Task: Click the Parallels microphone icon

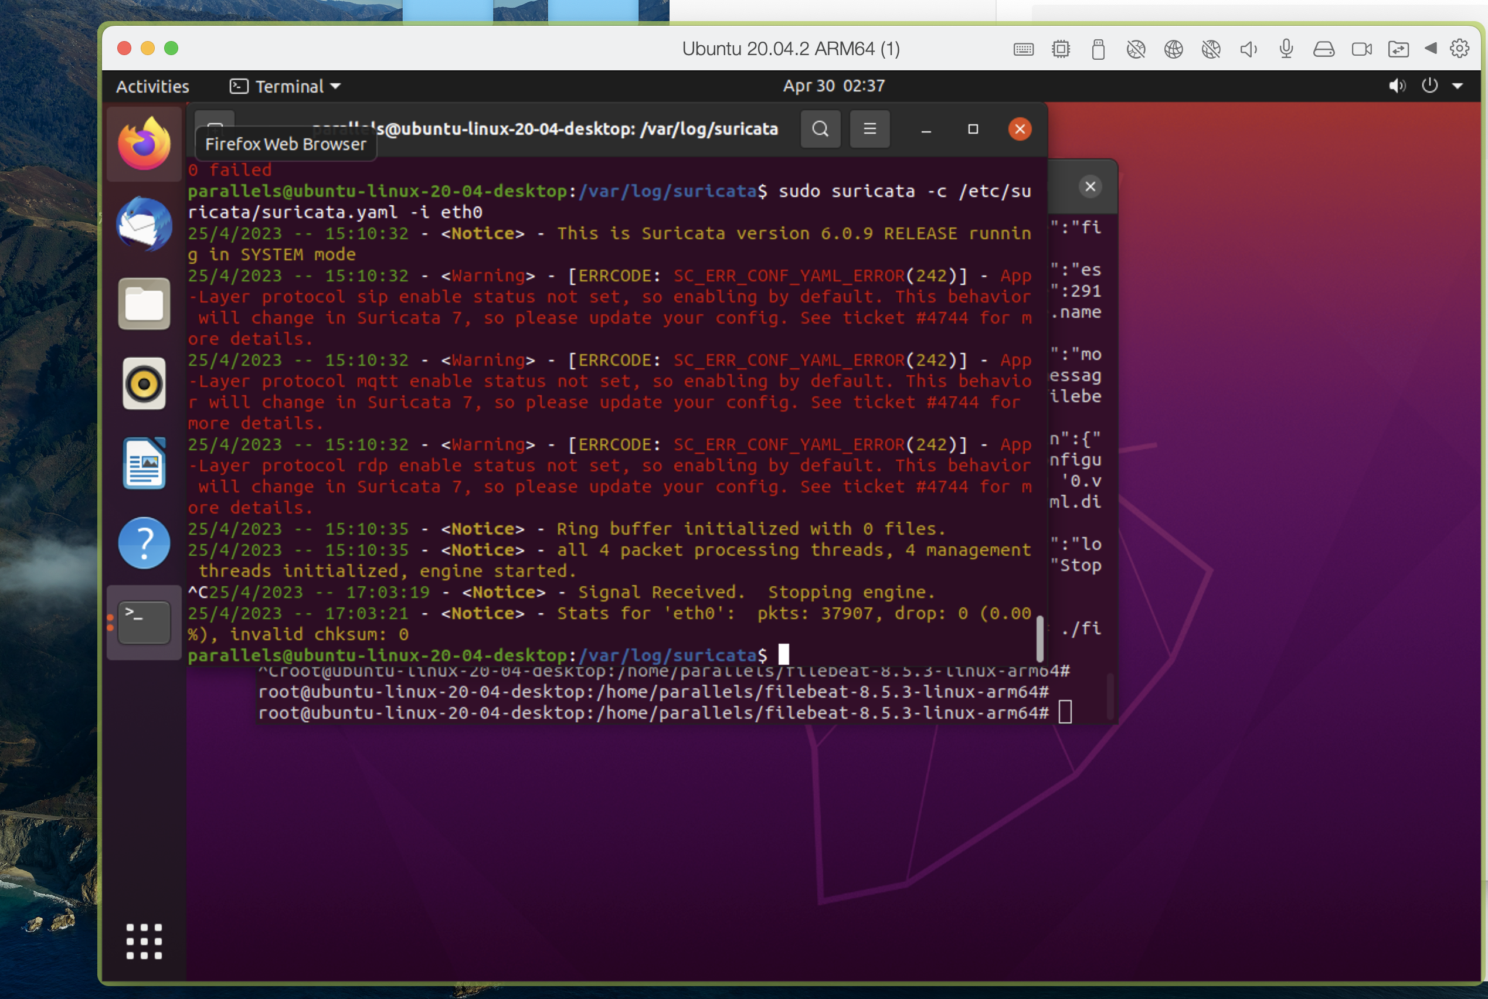Action: [1286, 49]
